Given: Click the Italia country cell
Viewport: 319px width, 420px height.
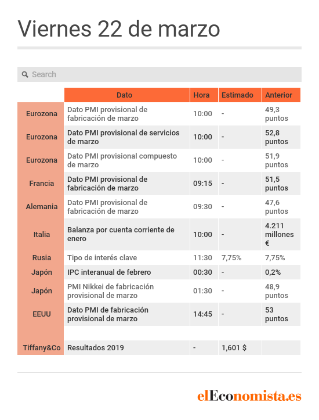Looking at the screenshot, I should pos(41,234).
